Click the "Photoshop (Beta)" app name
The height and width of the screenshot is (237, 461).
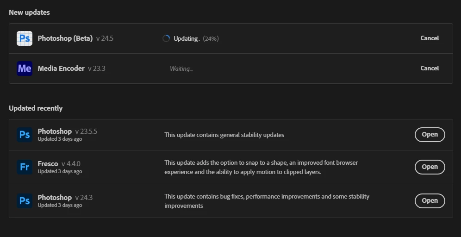pos(65,38)
